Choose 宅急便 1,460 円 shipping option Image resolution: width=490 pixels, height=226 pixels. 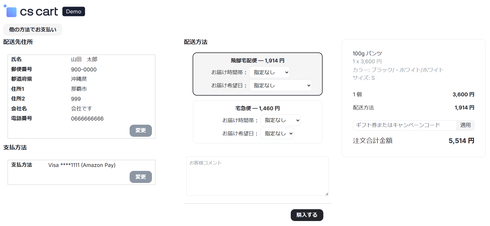(257, 108)
